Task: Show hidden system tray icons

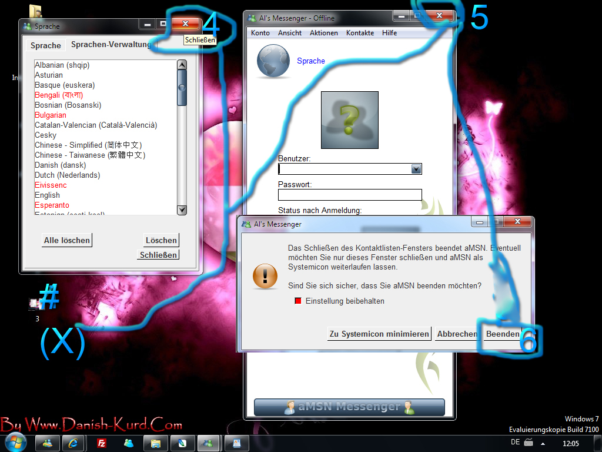Action: click(x=543, y=443)
